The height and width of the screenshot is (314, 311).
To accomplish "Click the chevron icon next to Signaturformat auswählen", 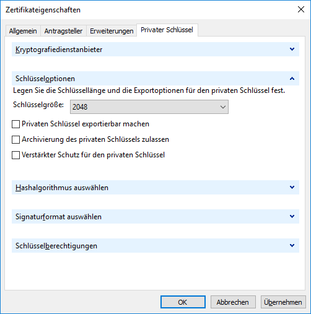I will pos(292,217).
